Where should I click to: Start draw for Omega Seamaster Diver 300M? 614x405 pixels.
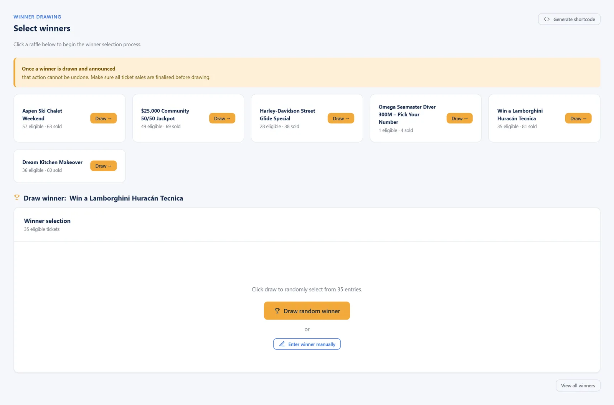tap(459, 119)
